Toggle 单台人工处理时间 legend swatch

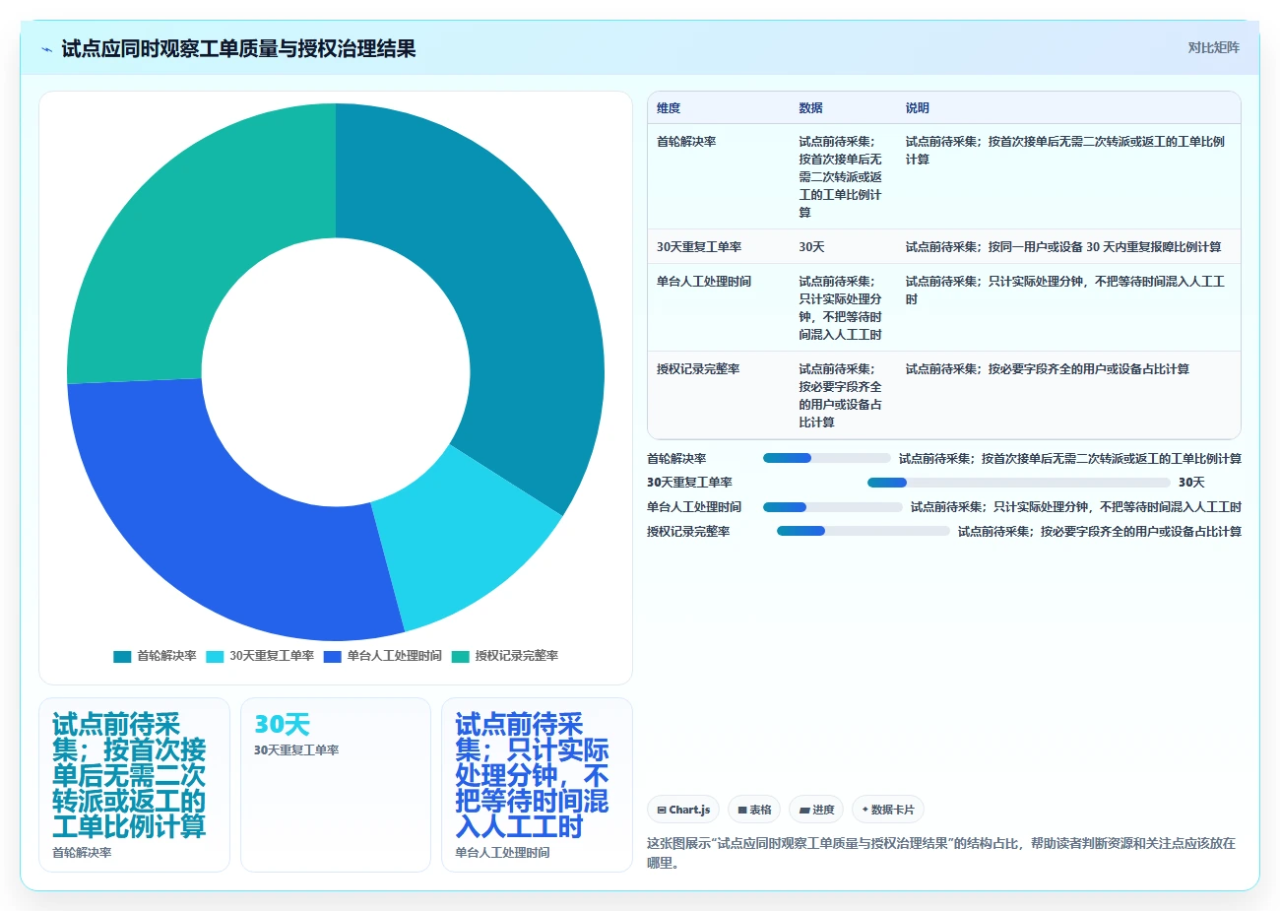pyautogui.click(x=332, y=656)
